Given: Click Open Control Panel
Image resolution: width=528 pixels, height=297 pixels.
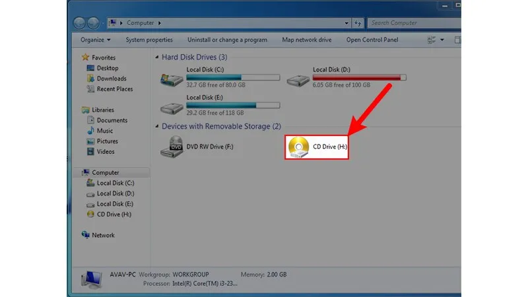Looking at the screenshot, I should [372, 40].
